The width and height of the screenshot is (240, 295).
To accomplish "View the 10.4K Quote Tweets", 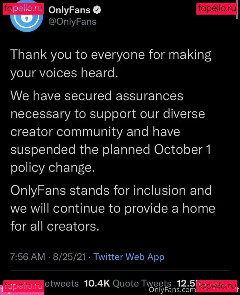I will (x=128, y=284).
